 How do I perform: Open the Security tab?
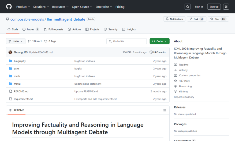click(x=111, y=29)
